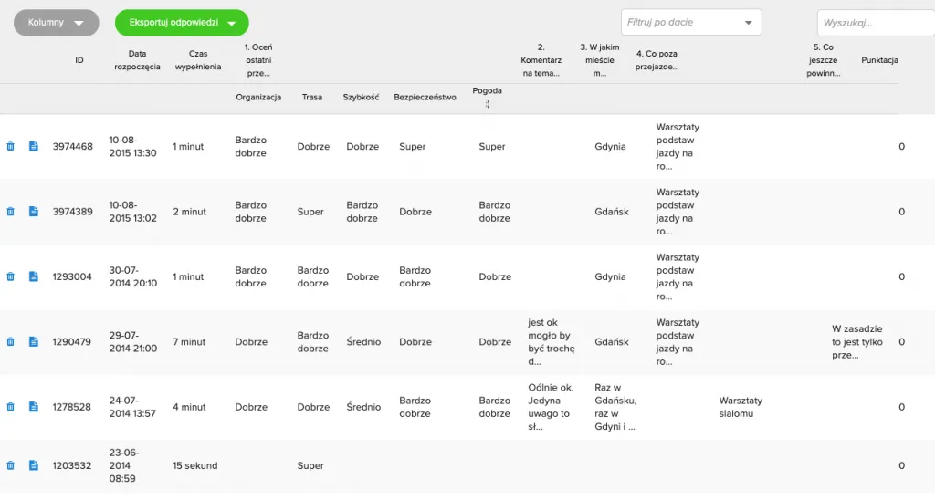
Task: Click date '29-07-2014 21:00'
Action: pos(132,342)
